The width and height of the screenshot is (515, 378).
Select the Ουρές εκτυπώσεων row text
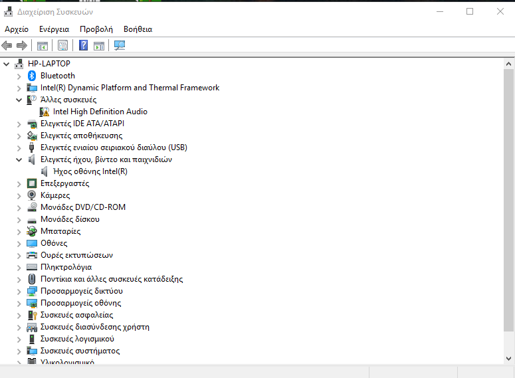click(76, 255)
